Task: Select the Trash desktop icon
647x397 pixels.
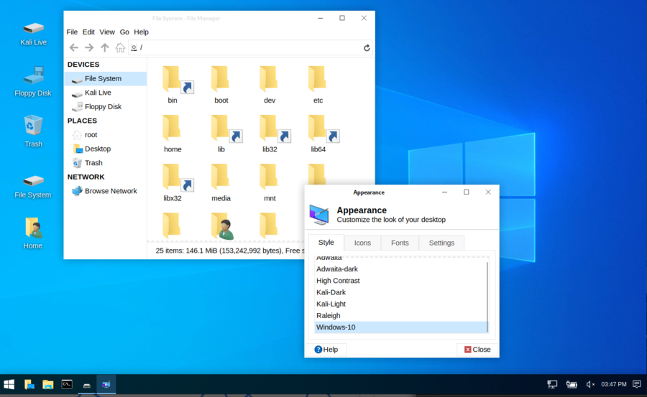Action: 33,131
